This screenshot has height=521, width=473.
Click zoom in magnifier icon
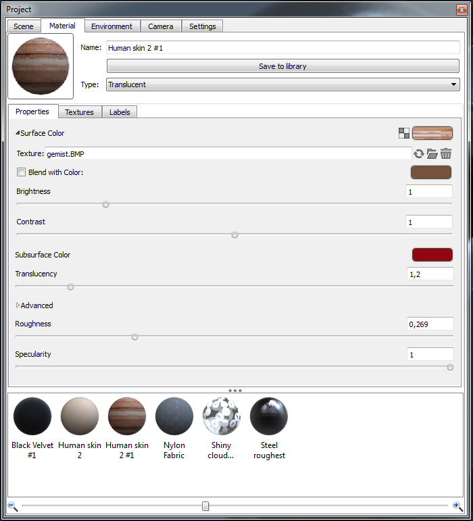click(x=457, y=506)
